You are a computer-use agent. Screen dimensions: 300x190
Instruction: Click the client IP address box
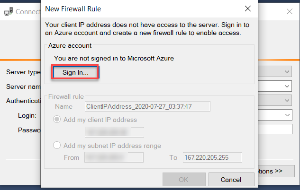point(114,132)
